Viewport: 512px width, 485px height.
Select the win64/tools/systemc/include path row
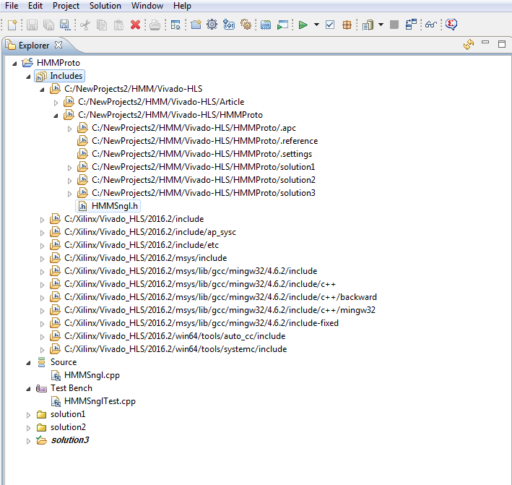(168, 349)
